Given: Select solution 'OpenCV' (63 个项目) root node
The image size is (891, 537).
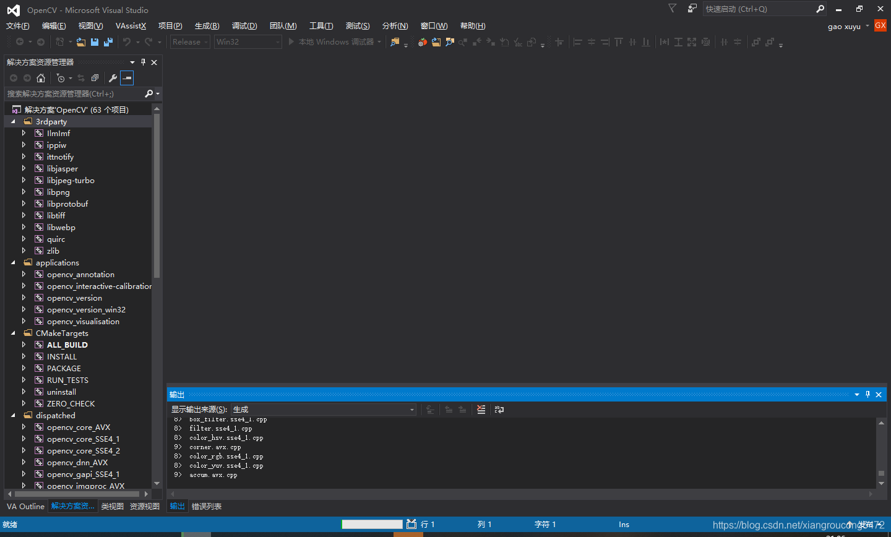Looking at the screenshot, I should 77,110.
